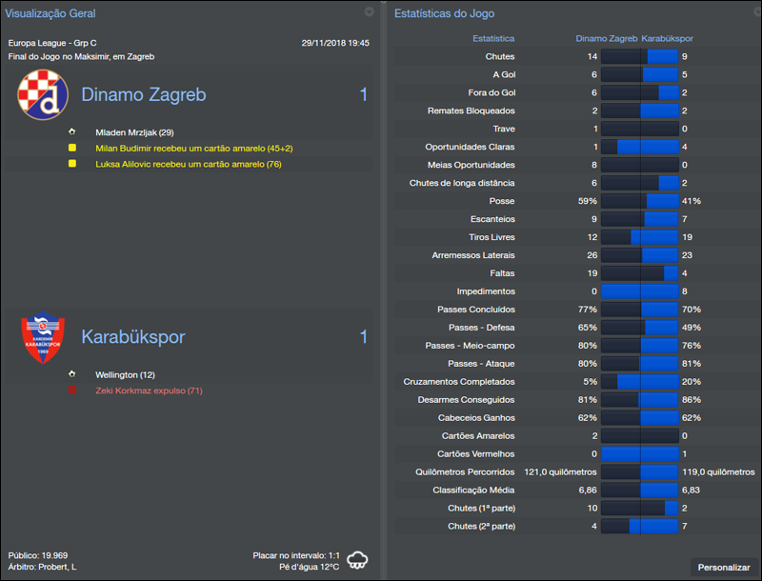Select Karabükspor column header in stats
762x581 pixels.
click(667, 39)
